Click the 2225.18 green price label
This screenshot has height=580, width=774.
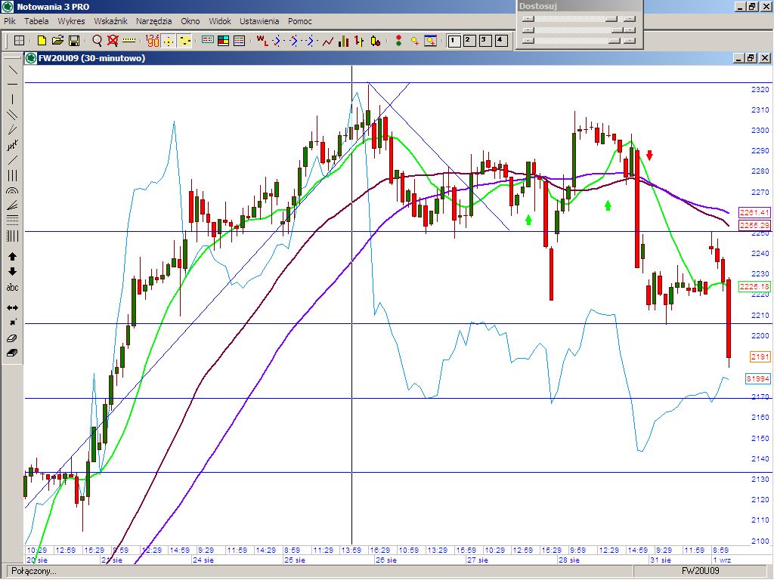755,286
